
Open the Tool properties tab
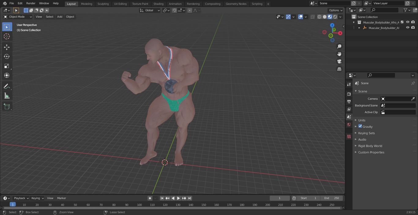click(x=349, y=84)
